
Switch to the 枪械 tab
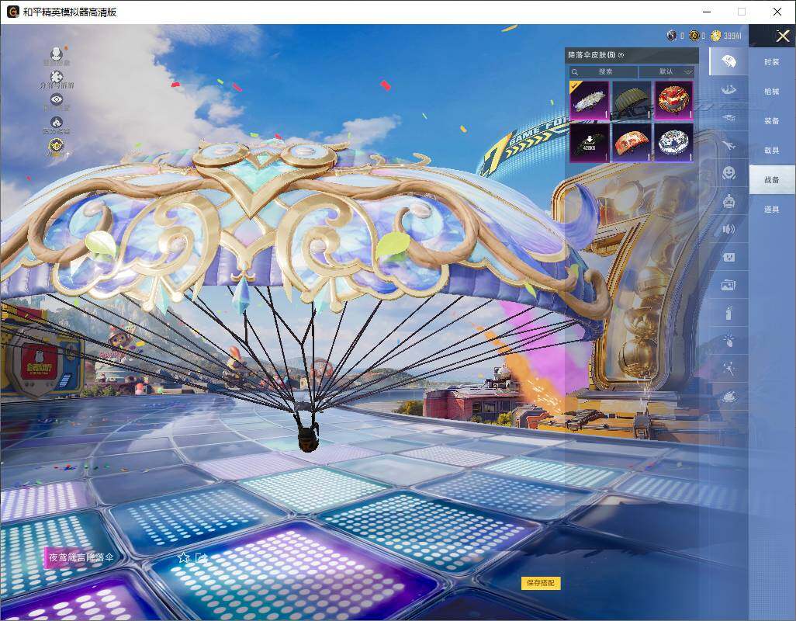[772, 92]
